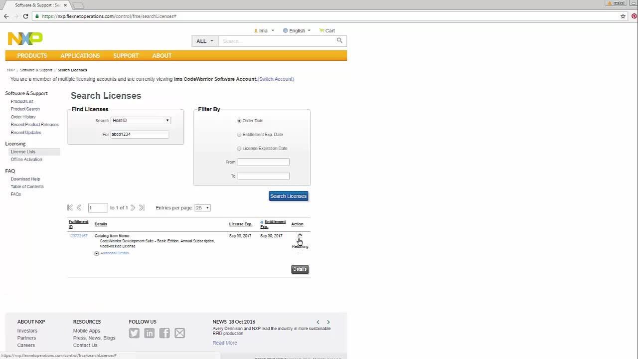Open Entries per page dropdown

click(202, 208)
